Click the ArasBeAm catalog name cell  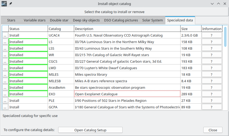pyautogui.click(x=61, y=87)
